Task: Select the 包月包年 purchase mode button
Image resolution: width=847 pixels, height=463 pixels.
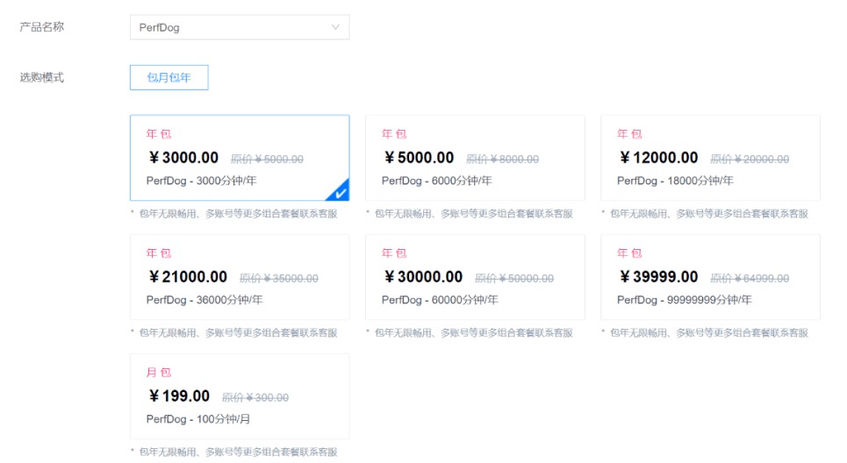Action: coord(169,77)
